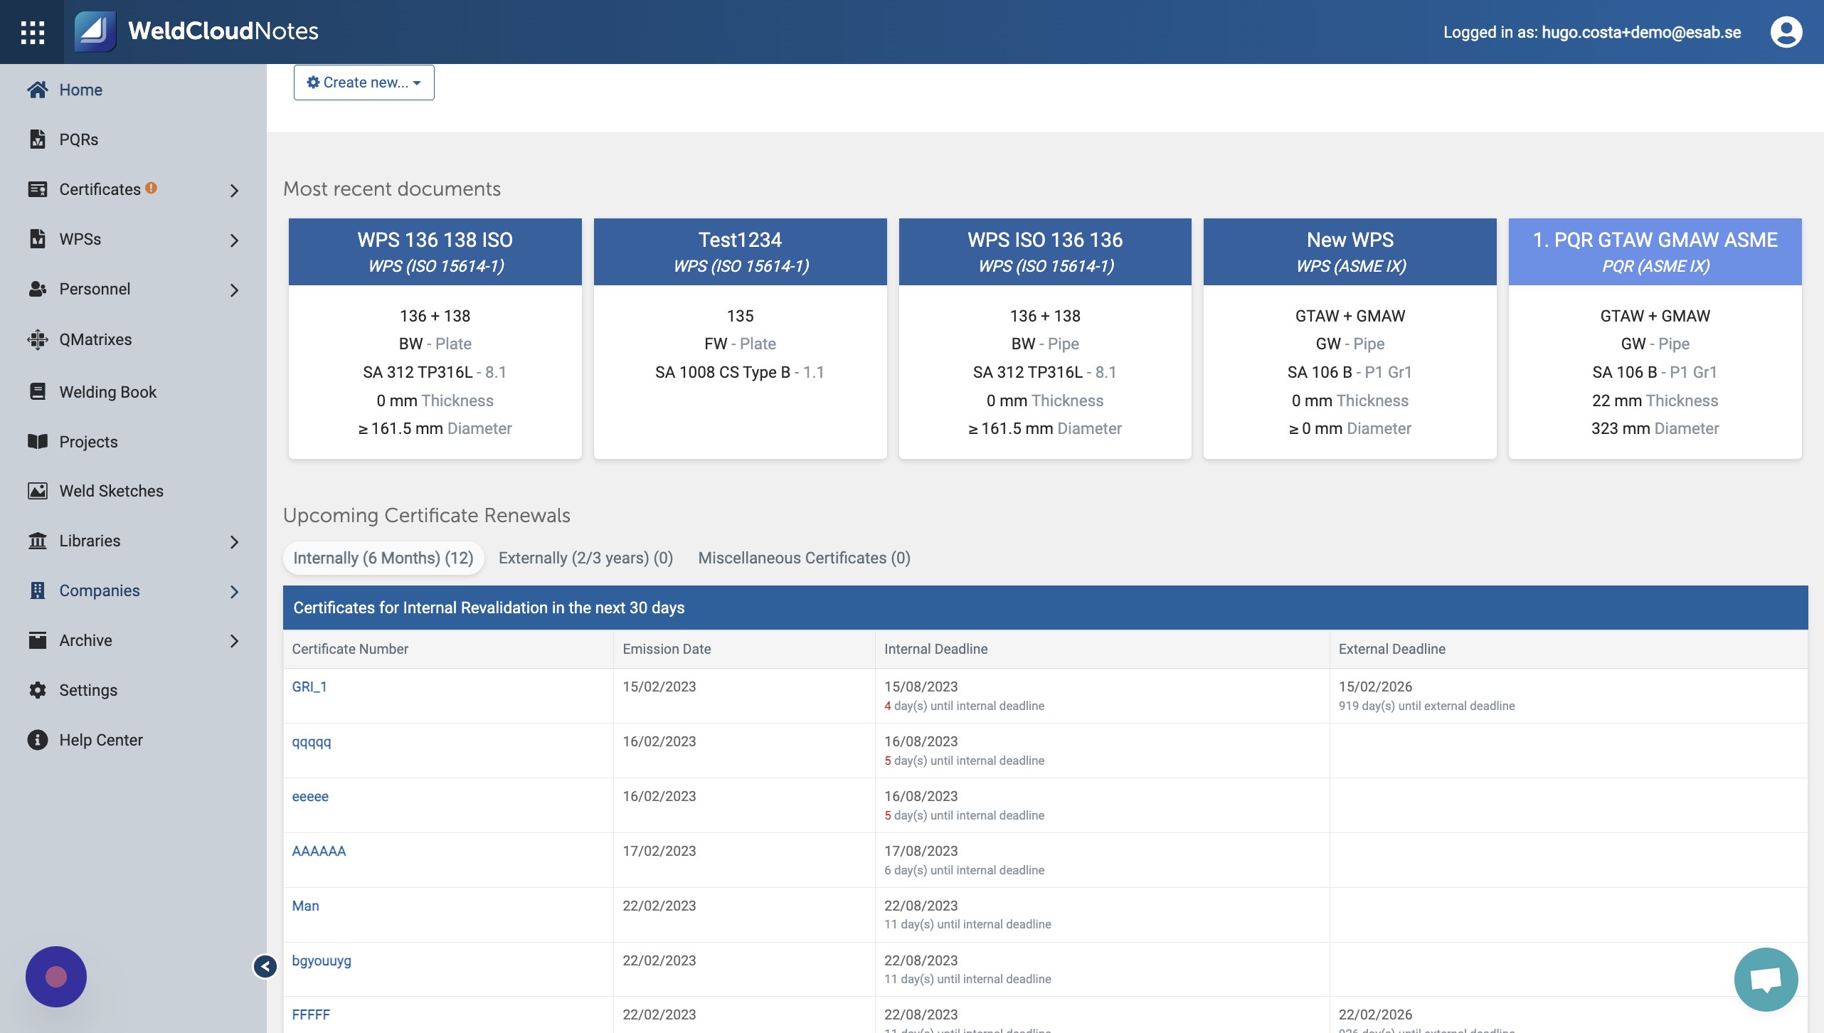Switch to Externally (2/3 years) tab
The width and height of the screenshot is (1824, 1033).
click(x=585, y=558)
